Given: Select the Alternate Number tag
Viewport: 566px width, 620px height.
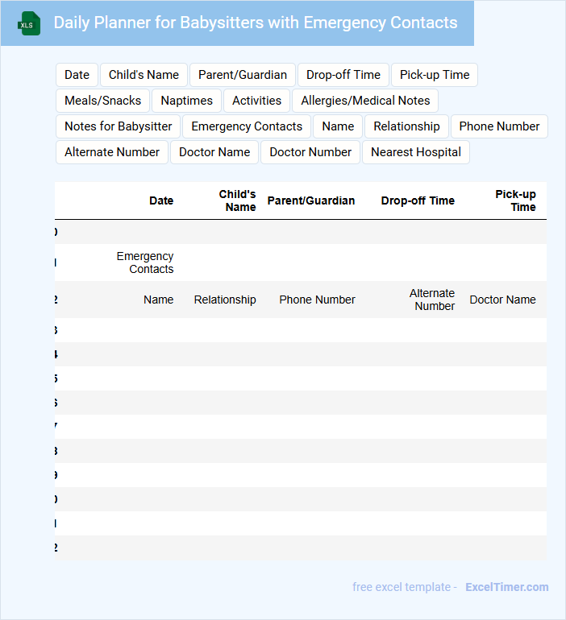Looking at the screenshot, I should click(x=112, y=152).
